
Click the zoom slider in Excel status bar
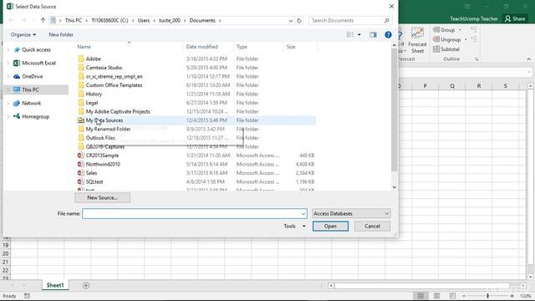pos(487,296)
